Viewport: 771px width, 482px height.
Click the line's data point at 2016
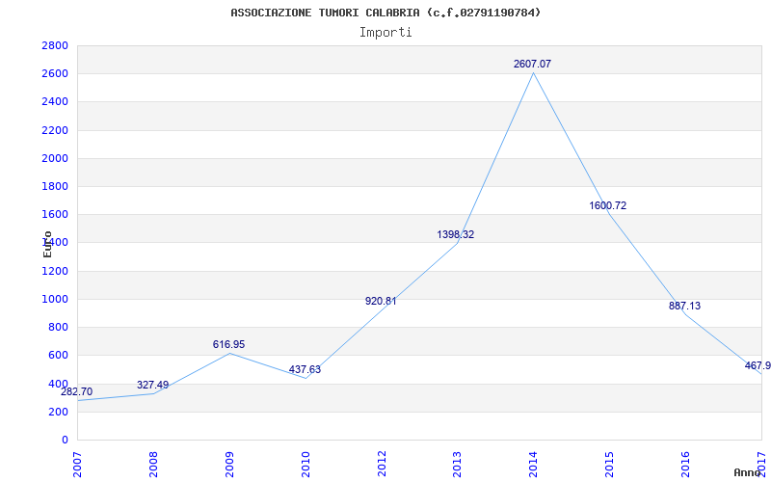[x=685, y=315]
